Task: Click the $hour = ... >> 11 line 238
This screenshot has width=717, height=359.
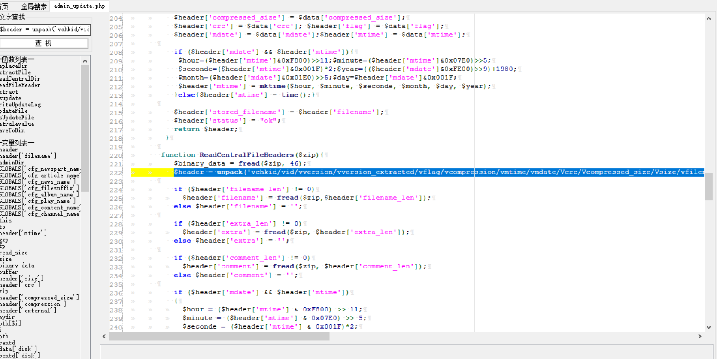Action: (x=273, y=309)
